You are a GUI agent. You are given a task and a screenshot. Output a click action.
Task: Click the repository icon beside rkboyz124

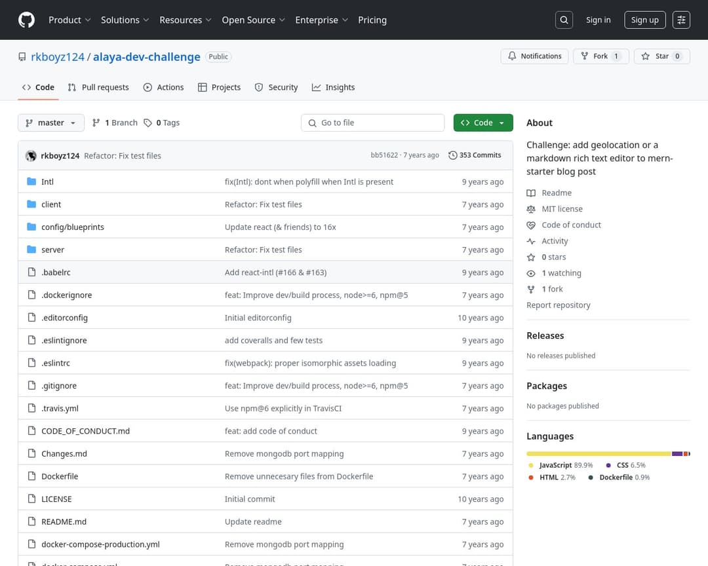[22, 57]
